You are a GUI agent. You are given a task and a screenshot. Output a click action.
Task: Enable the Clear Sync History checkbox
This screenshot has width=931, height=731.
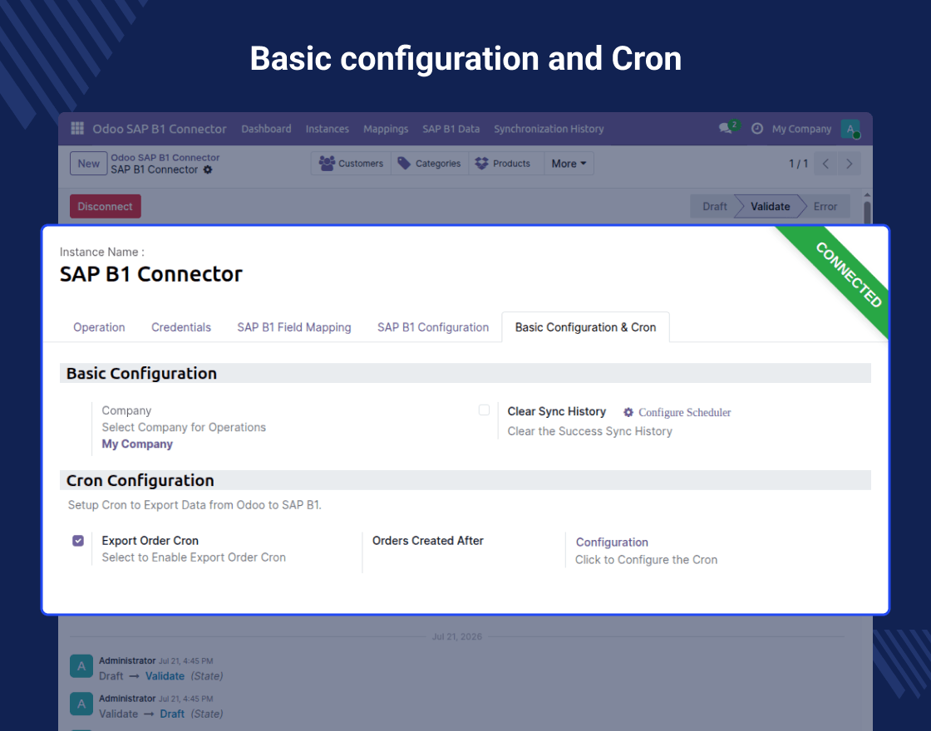coord(484,410)
